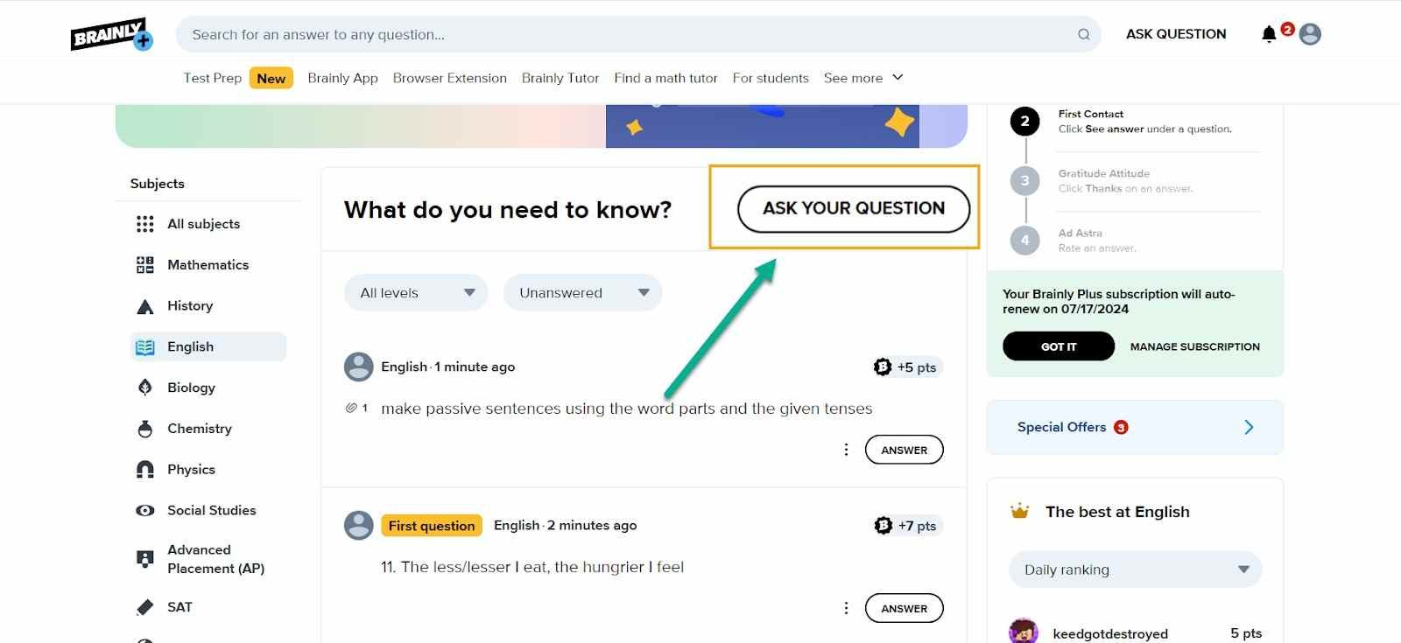Expand the See more menu
1401x643 pixels.
click(862, 78)
